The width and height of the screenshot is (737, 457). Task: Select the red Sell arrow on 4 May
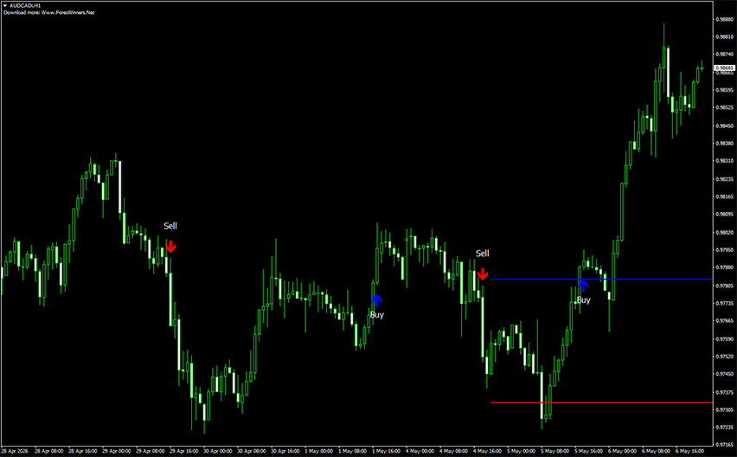[483, 274]
